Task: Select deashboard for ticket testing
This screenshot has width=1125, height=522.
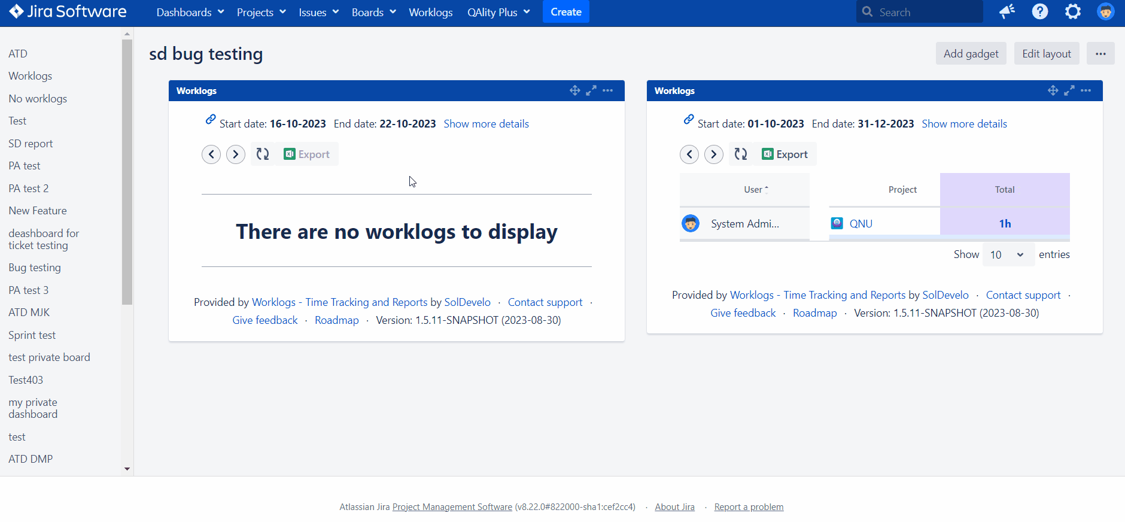Action: click(44, 239)
